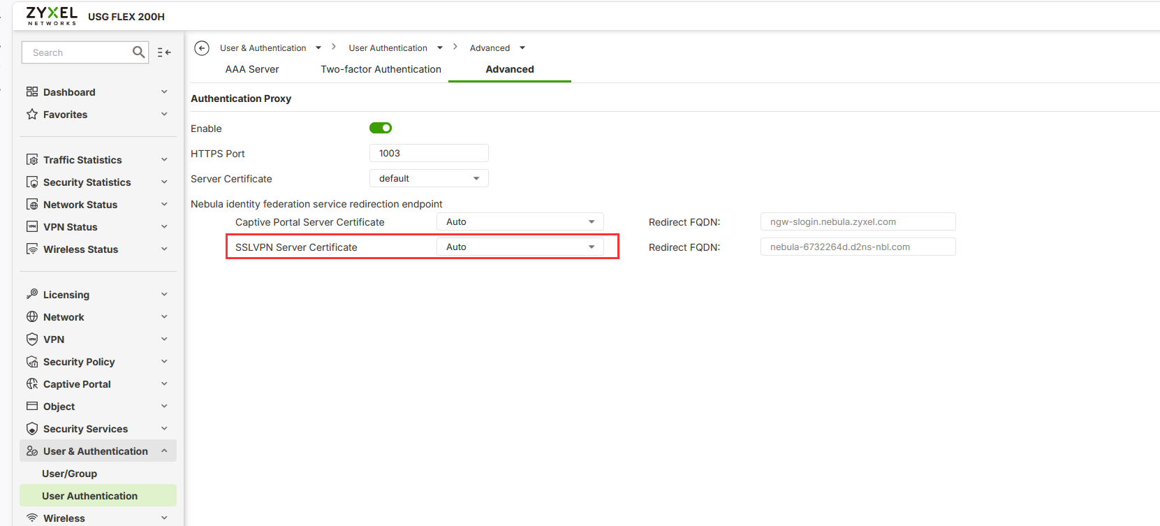The height and width of the screenshot is (526, 1160).
Task: Click the Network globe icon
Action: [32, 316]
